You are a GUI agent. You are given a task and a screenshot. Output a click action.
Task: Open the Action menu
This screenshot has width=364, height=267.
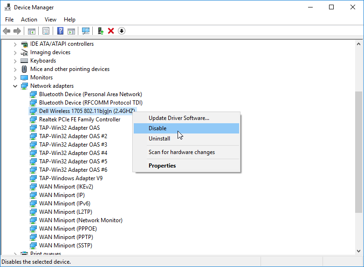click(x=29, y=20)
